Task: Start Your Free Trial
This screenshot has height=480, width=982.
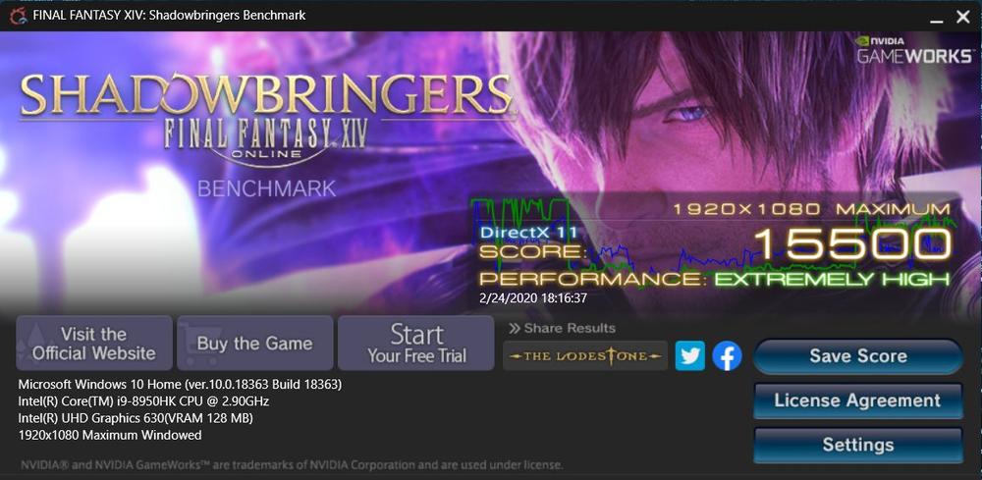Action: pyautogui.click(x=416, y=343)
